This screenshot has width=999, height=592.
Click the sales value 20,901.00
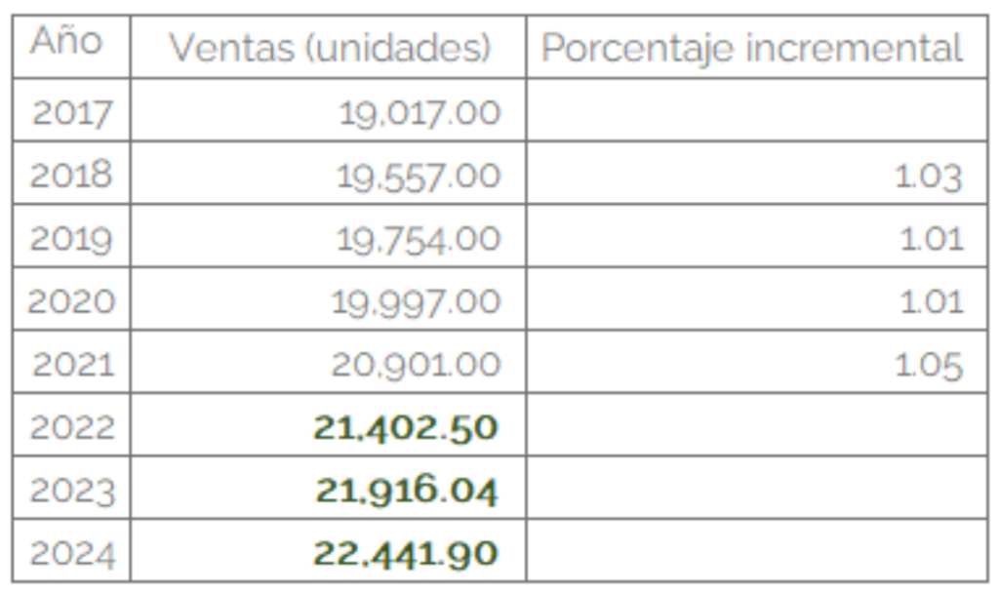416,365
